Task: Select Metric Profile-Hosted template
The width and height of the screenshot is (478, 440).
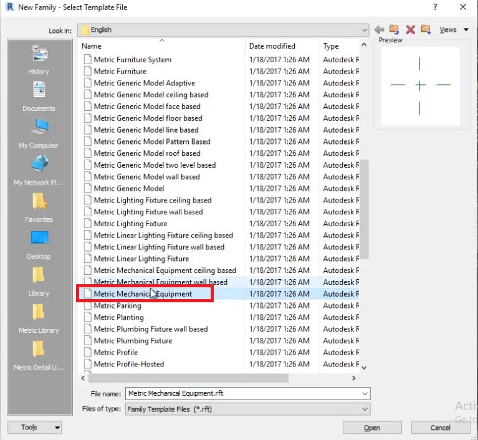Action: point(128,364)
